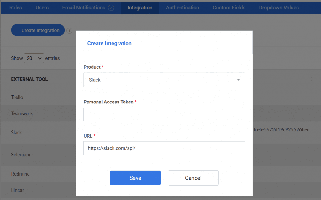Open the Email Notifications tab

tap(84, 8)
